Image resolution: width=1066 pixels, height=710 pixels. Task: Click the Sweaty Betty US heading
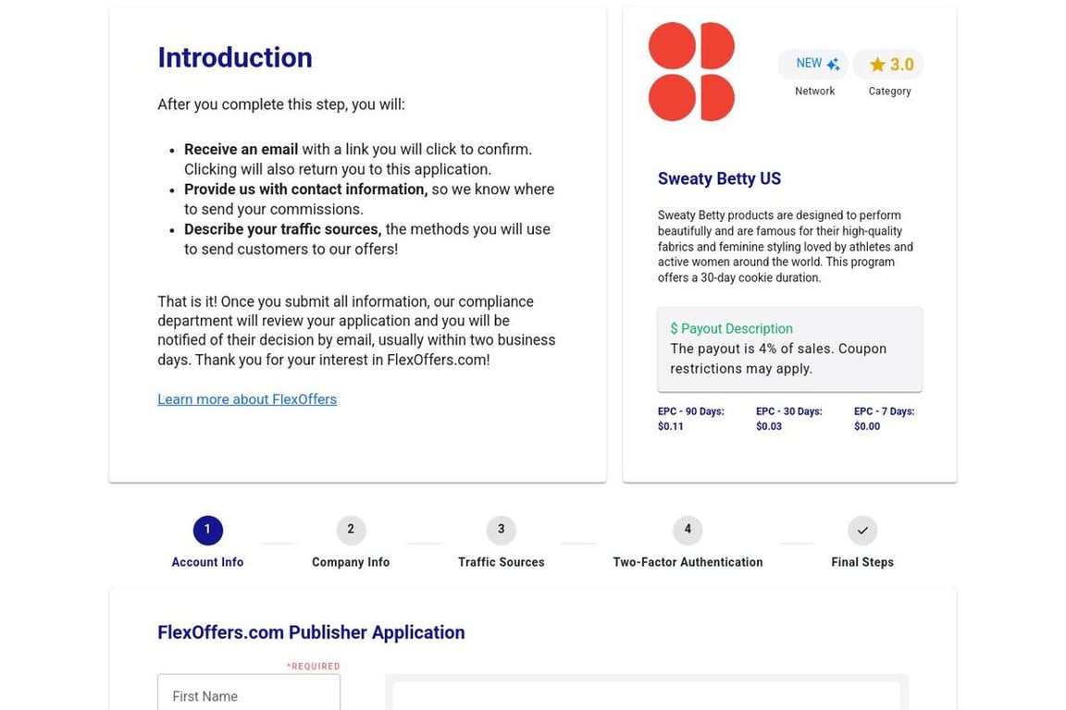[719, 178]
